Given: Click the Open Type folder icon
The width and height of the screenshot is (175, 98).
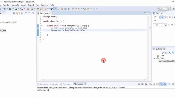Looking at the screenshot, I should (38, 9).
